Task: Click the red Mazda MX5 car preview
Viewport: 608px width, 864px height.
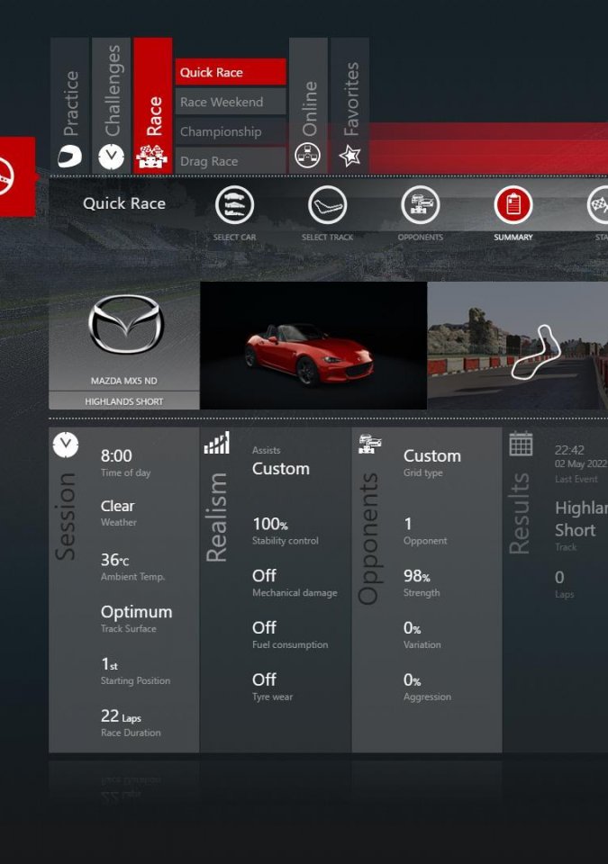Action: pyautogui.click(x=313, y=346)
